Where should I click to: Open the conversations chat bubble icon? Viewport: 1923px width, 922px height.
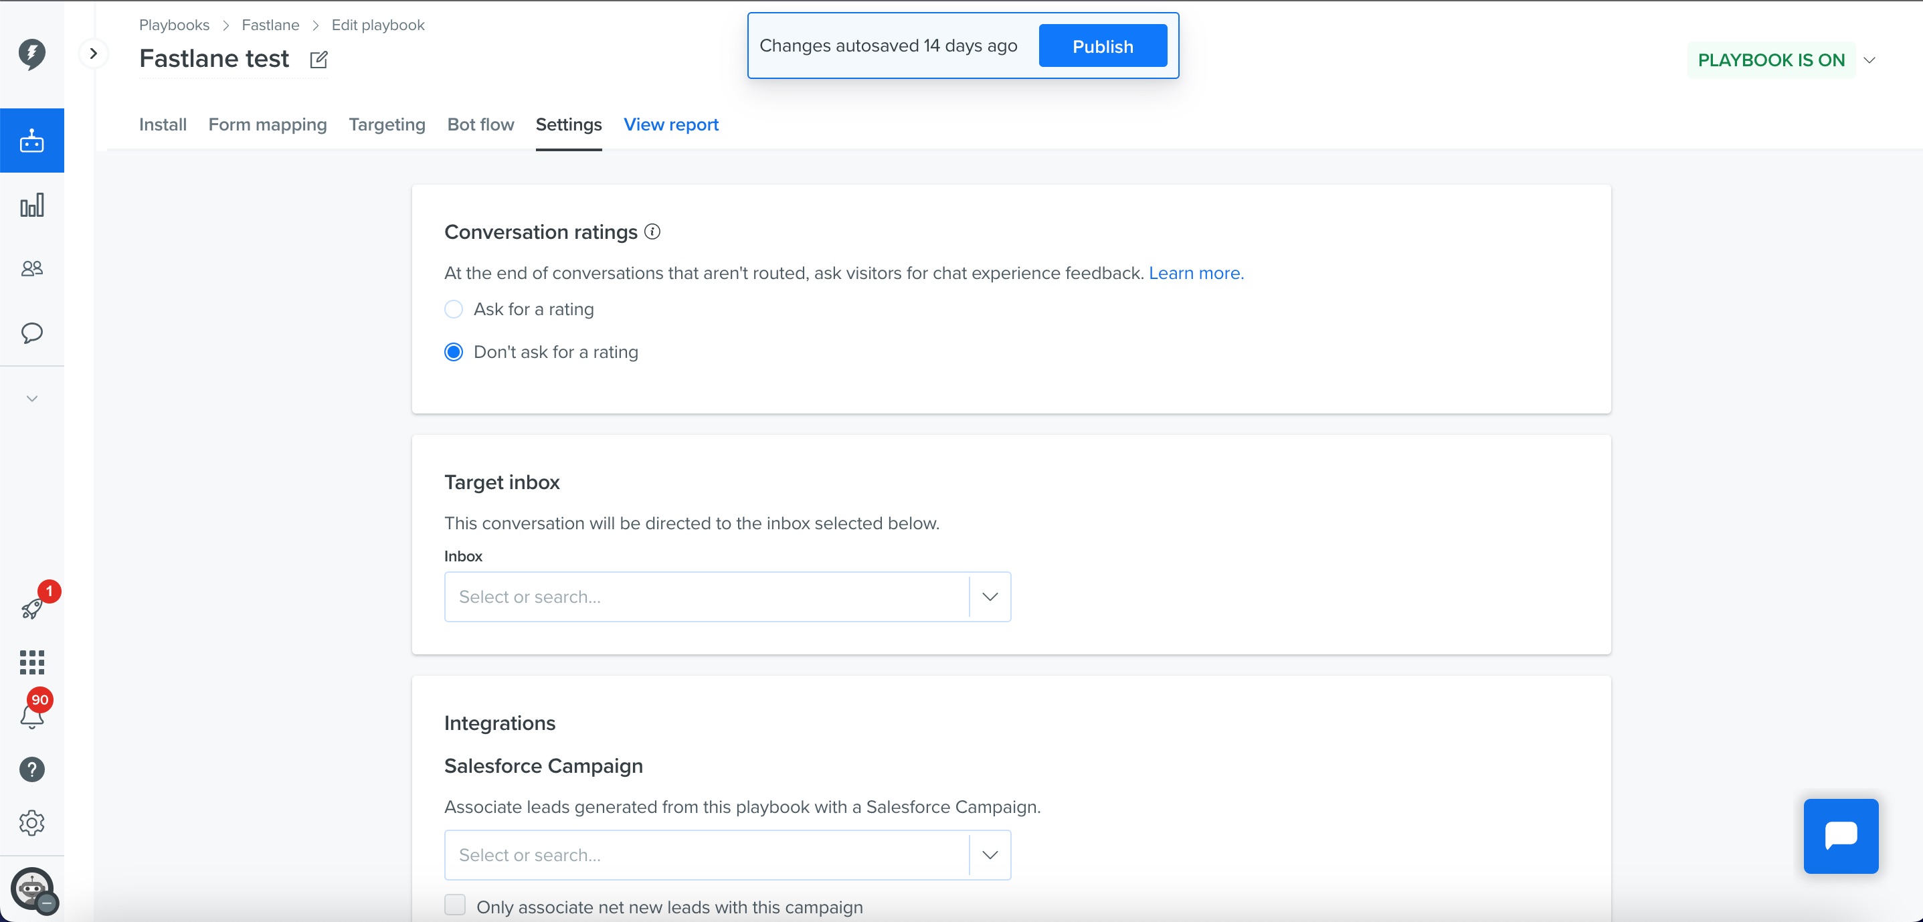31,333
